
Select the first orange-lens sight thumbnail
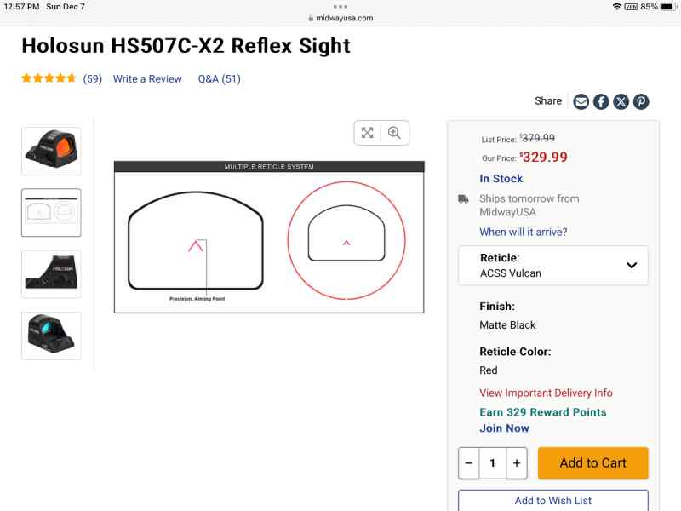[x=51, y=151]
